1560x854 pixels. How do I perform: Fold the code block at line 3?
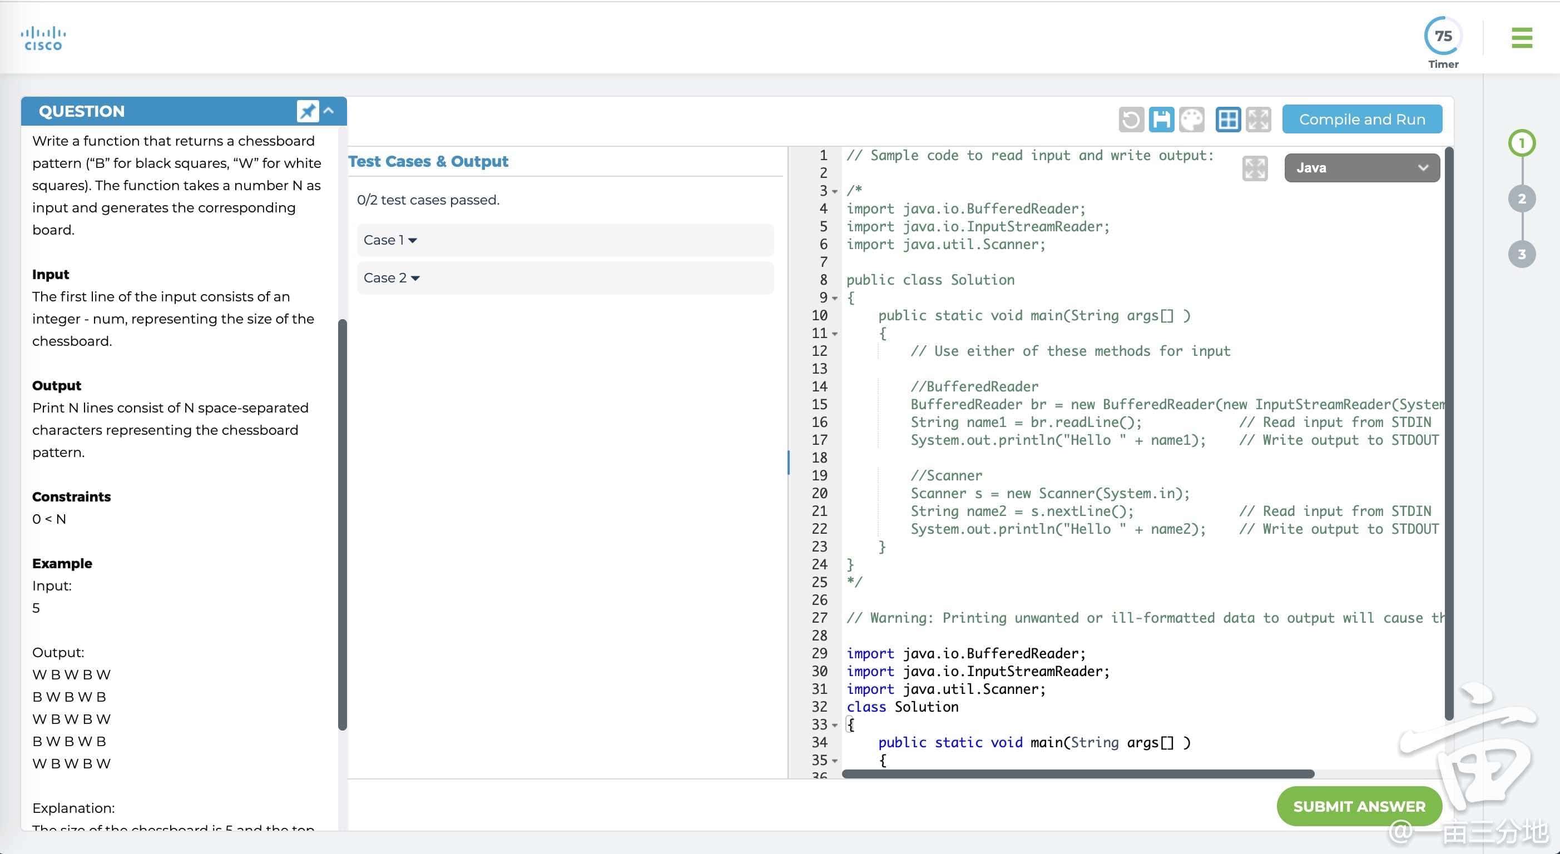[835, 191]
